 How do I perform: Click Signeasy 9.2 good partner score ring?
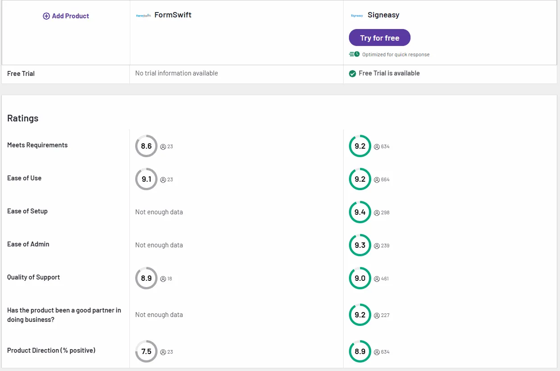pos(360,315)
